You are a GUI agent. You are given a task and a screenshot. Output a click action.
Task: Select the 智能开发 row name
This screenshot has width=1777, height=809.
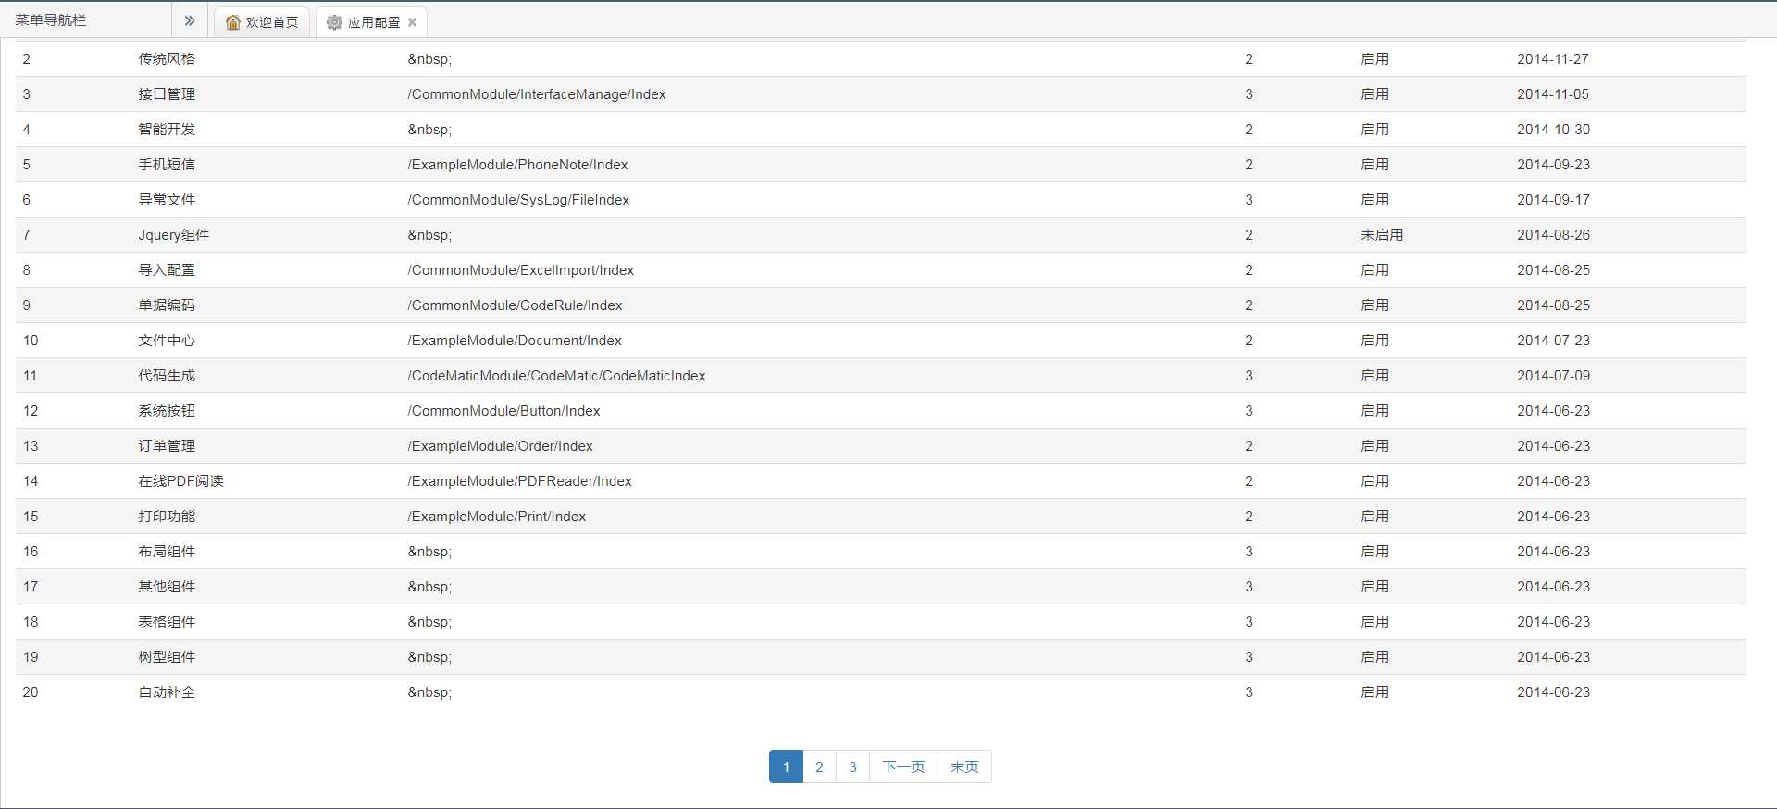coord(167,130)
